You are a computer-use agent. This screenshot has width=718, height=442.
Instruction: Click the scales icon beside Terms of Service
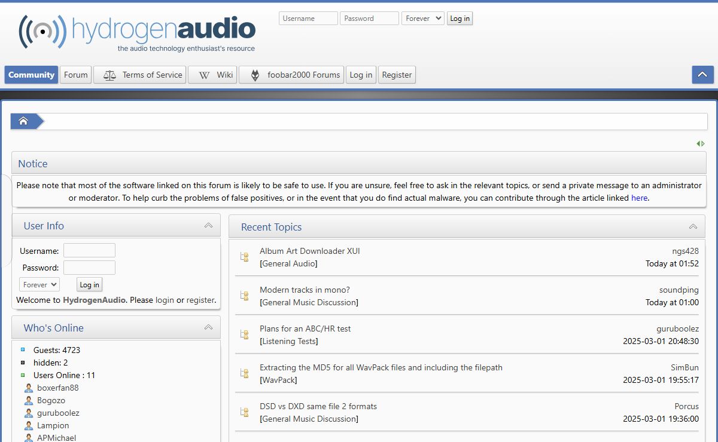click(109, 75)
